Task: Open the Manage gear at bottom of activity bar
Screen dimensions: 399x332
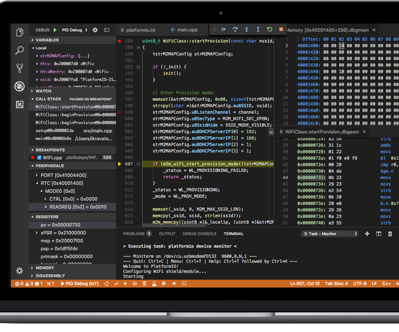Action: (20, 271)
